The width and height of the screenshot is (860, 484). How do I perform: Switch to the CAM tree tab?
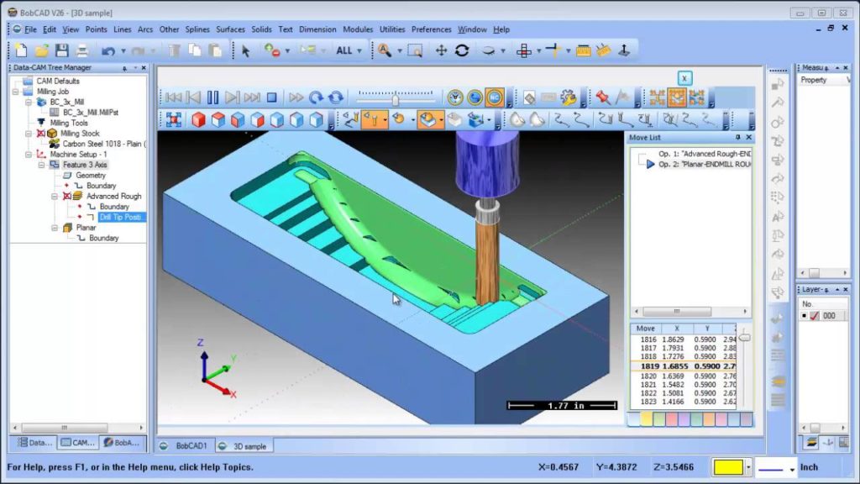point(78,442)
